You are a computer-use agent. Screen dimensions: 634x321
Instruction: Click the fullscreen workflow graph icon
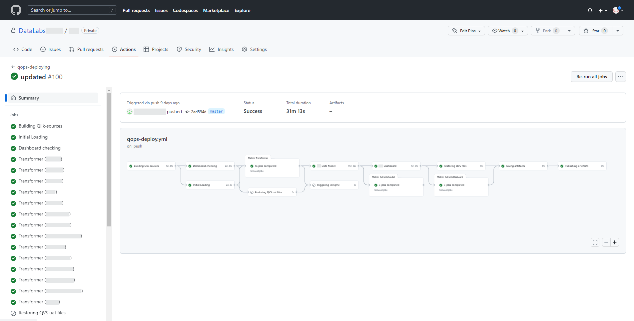(595, 242)
